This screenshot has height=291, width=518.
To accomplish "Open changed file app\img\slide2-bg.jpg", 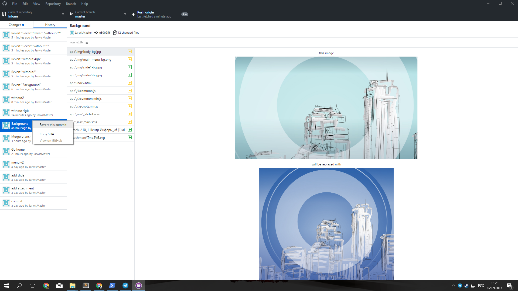I will point(101,75).
